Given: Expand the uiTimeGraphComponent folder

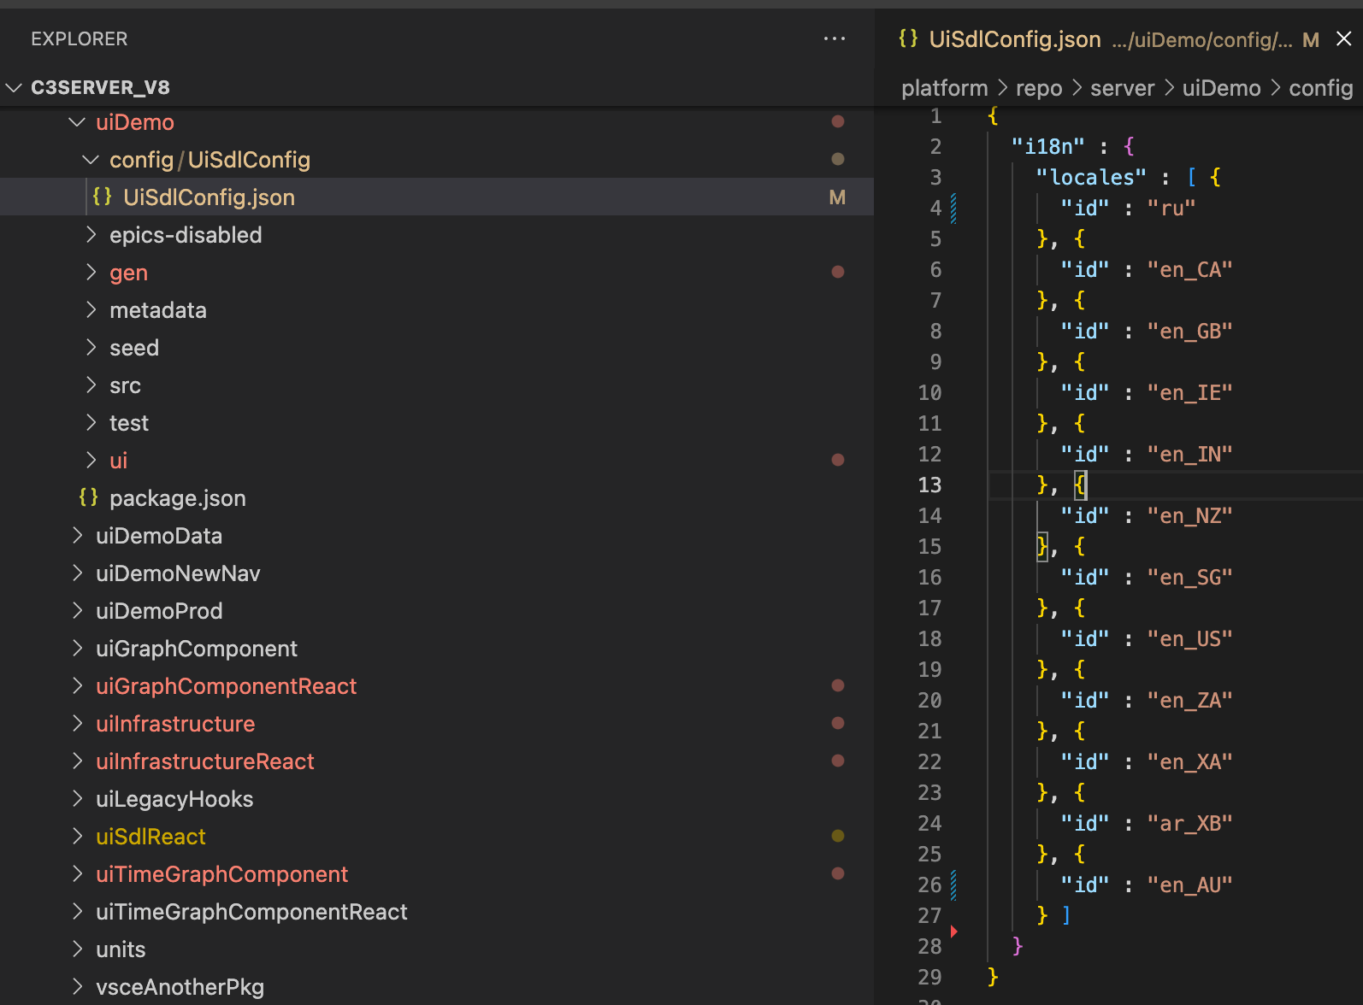Looking at the screenshot, I should 78,874.
